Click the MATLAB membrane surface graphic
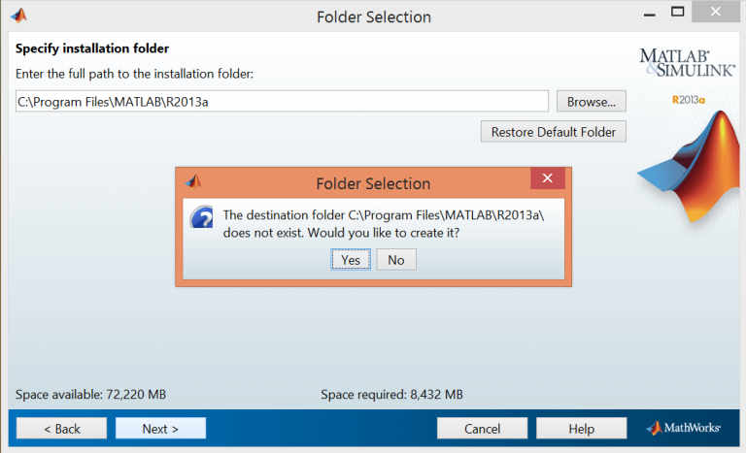746x453 pixels. coord(689,167)
